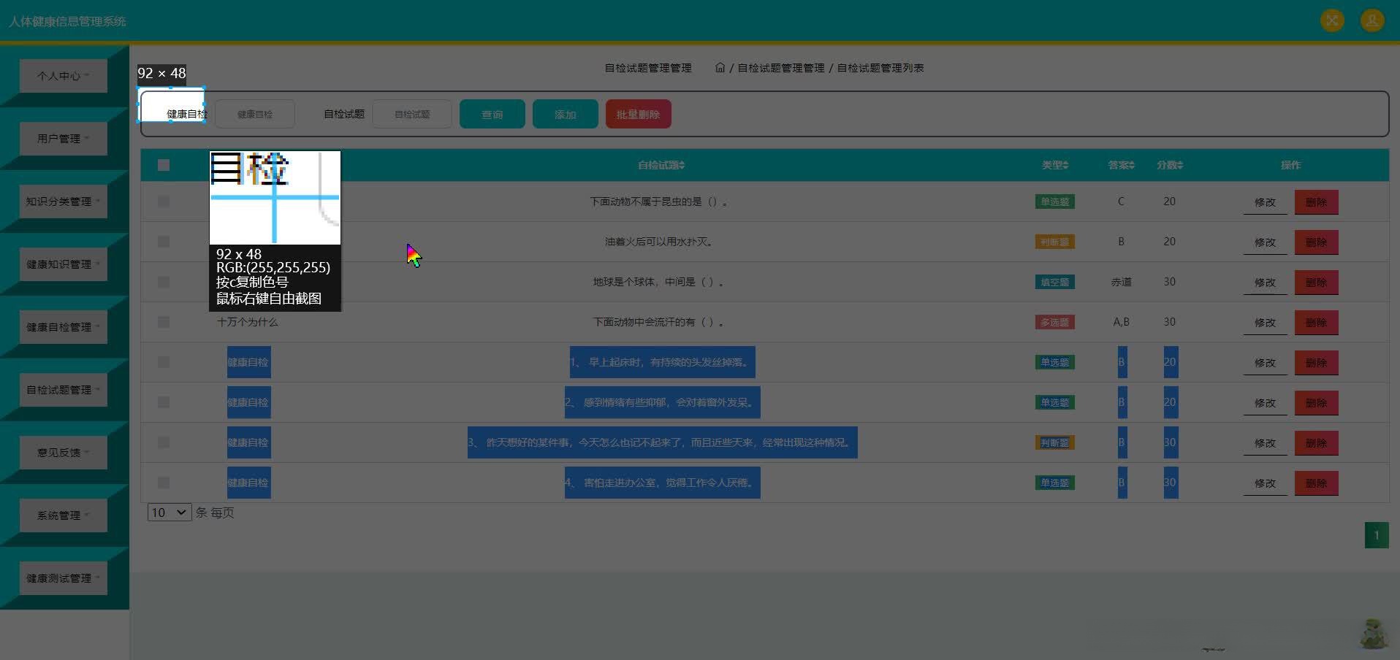This screenshot has width=1400, height=660.
Task: Click the 多选题 tag in the 下面动物中会流汗的有 row
Action: 1055,322
